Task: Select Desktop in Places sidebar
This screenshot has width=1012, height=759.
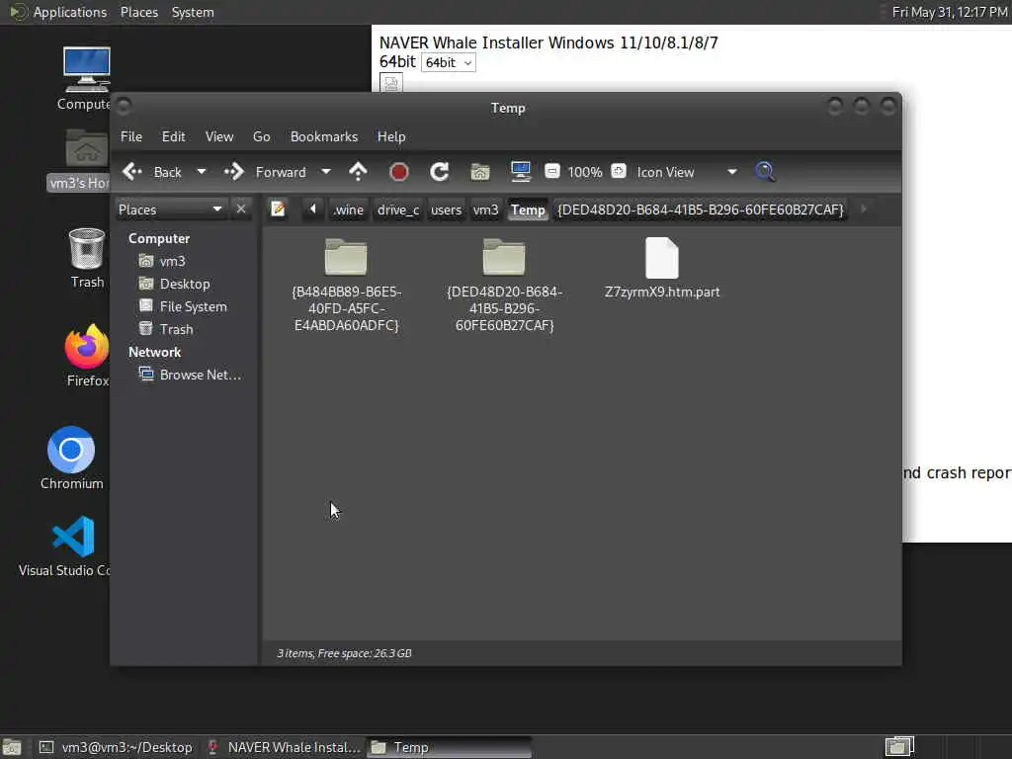Action: (x=185, y=284)
